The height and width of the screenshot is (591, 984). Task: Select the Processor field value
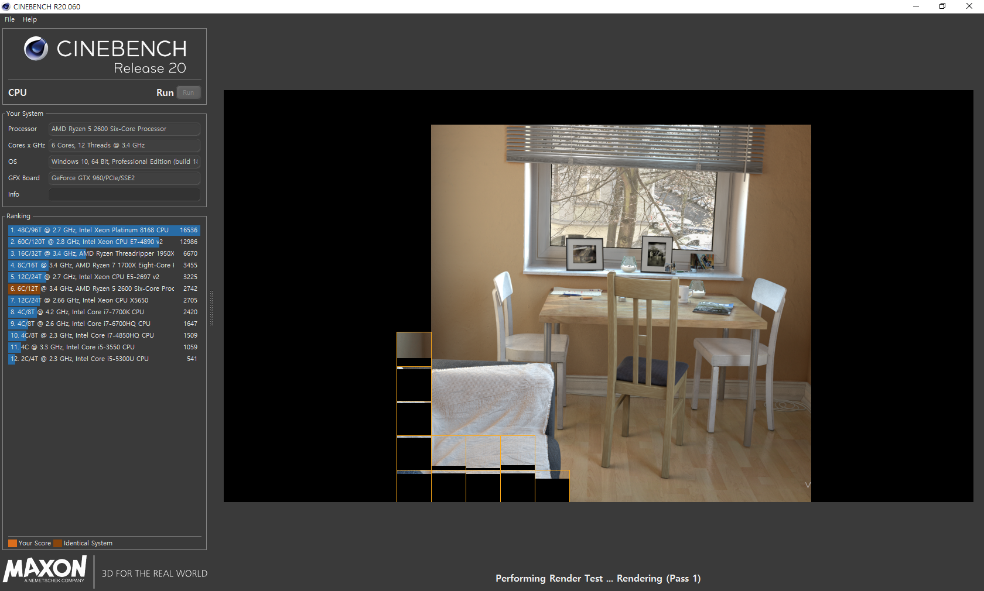(124, 129)
